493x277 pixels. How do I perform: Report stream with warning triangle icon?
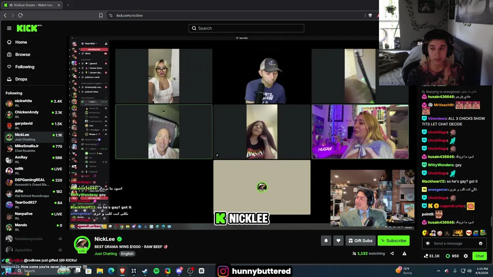(x=404, y=254)
